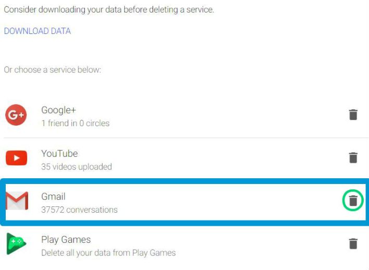Remove Play Games using its trash icon
This screenshot has width=369, height=270.
(353, 243)
